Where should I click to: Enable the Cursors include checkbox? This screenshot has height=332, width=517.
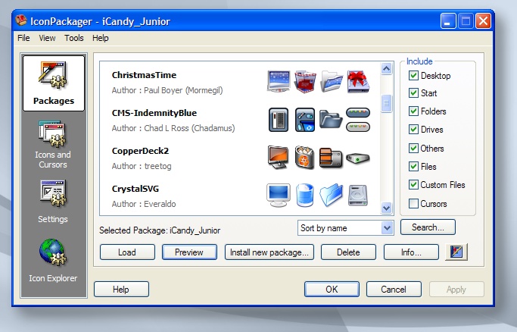pos(413,204)
